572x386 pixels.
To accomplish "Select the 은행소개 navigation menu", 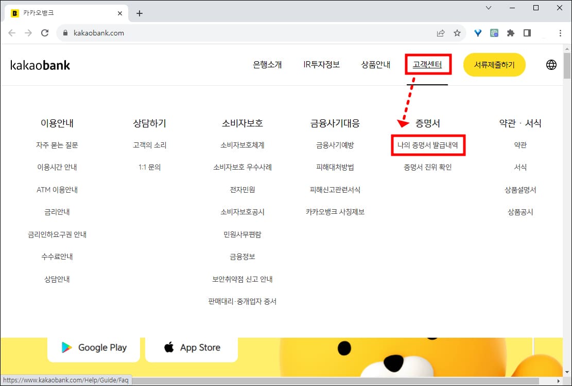I will (267, 65).
